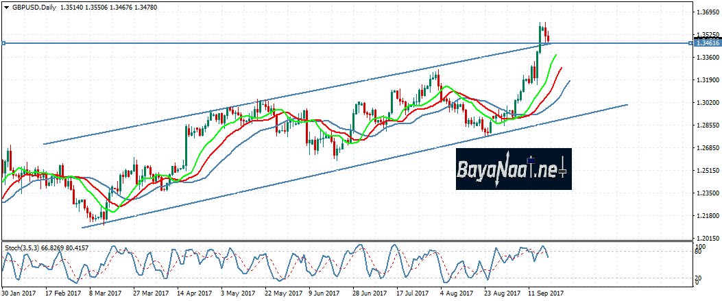This screenshot has height=301, width=722.
Task: Click the 1.36950 price axis label
Action: coord(706,12)
